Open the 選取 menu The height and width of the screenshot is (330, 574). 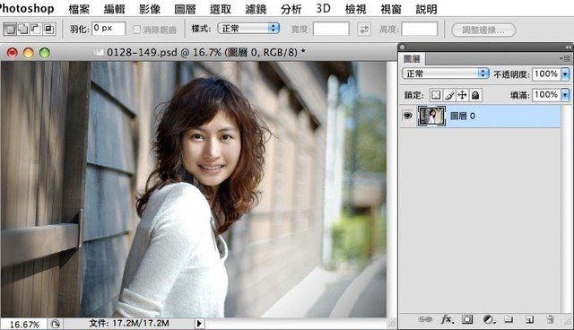point(221,9)
